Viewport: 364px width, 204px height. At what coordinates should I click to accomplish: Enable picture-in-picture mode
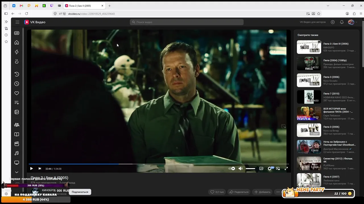[x=278, y=169]
